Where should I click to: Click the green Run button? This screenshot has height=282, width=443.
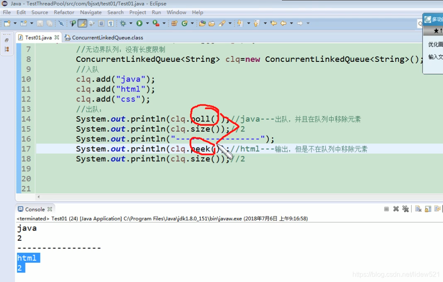(x=139, y=23)
